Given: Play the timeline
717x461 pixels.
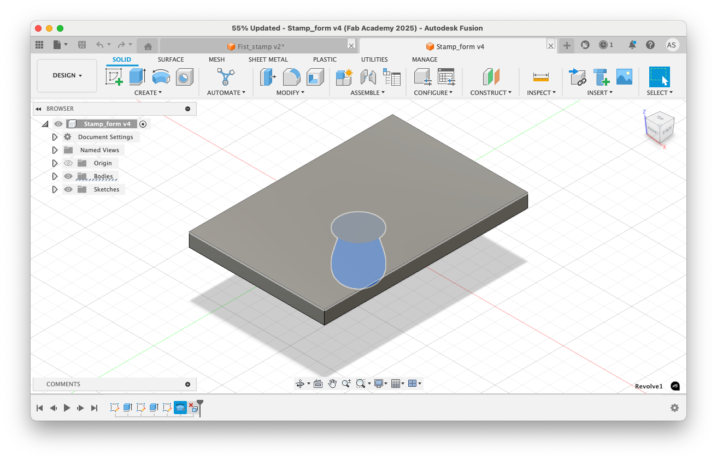Looking at the screenshot, I should (67, 408).
